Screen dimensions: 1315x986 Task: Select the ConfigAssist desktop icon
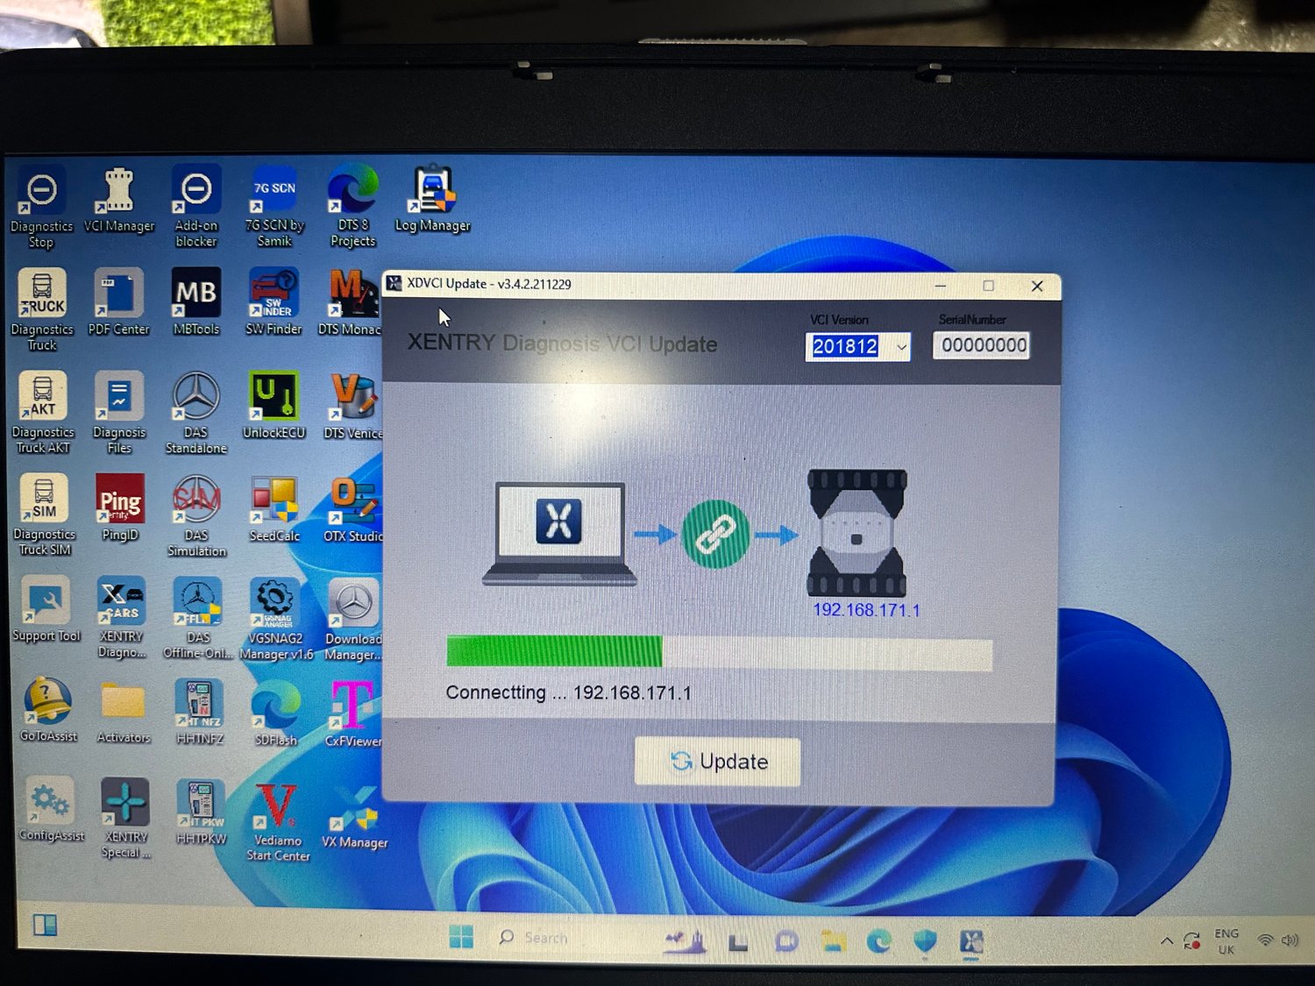(52, 810)
